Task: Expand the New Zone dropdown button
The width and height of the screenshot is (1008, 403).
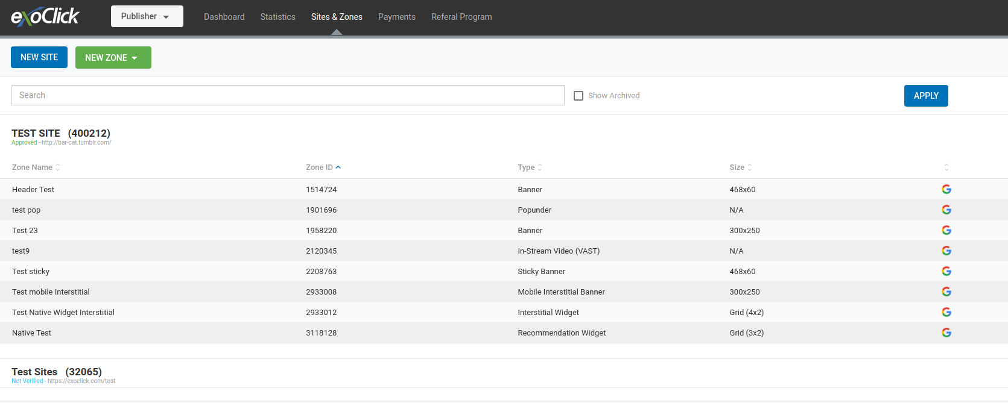Action: (113, 58)
